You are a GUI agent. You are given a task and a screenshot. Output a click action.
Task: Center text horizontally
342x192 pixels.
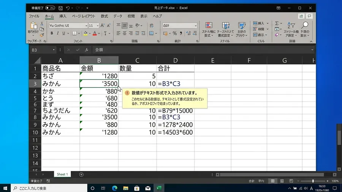(x=125, y=33)
